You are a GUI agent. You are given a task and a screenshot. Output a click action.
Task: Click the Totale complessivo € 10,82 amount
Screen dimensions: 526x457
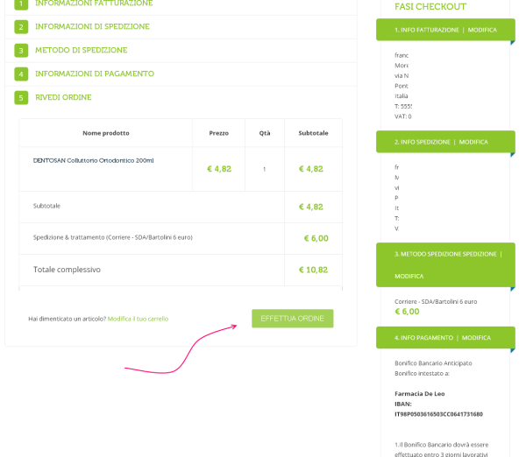[x=313, y=270]
